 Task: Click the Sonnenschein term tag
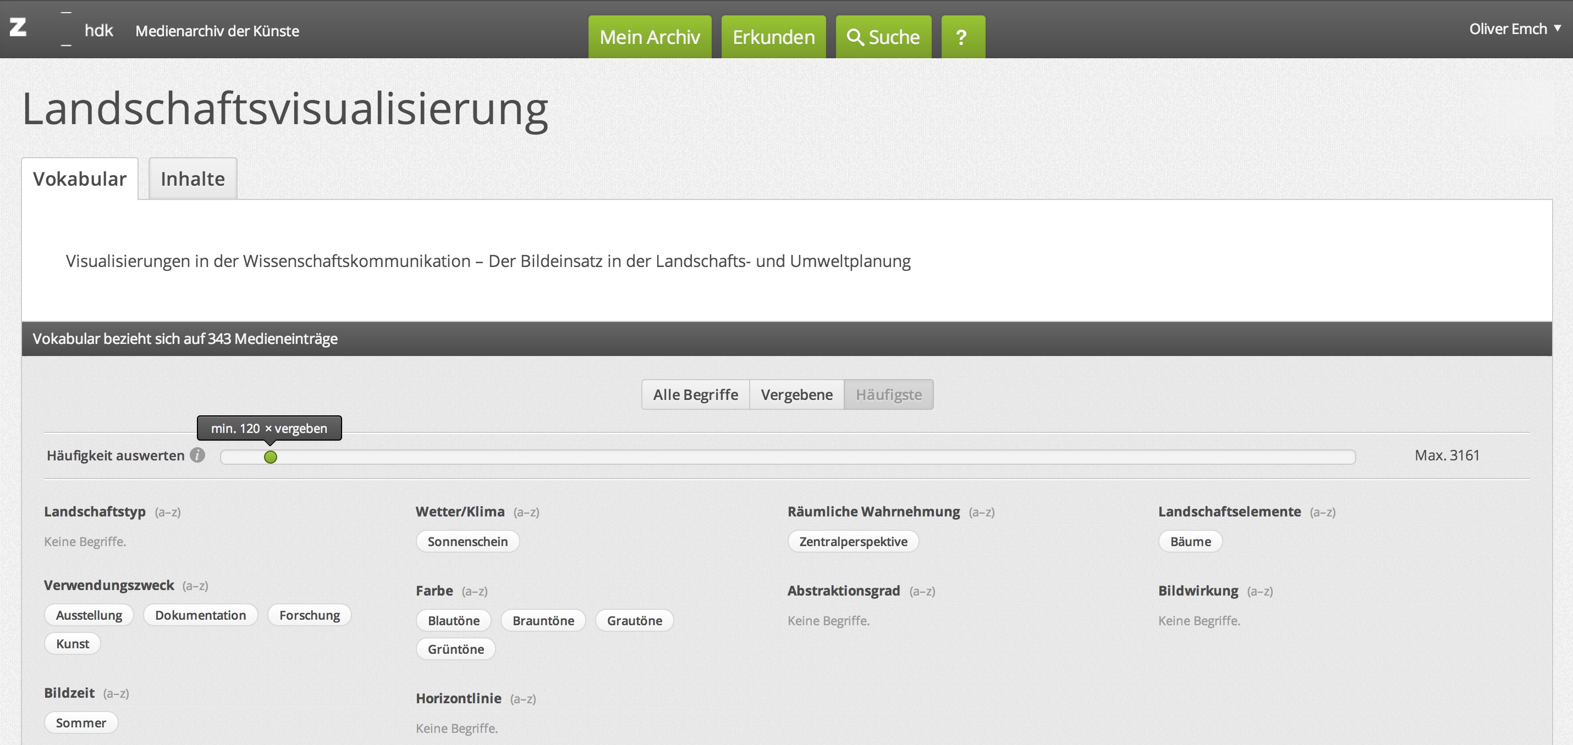pyautogui.click(x=467, y=542)
